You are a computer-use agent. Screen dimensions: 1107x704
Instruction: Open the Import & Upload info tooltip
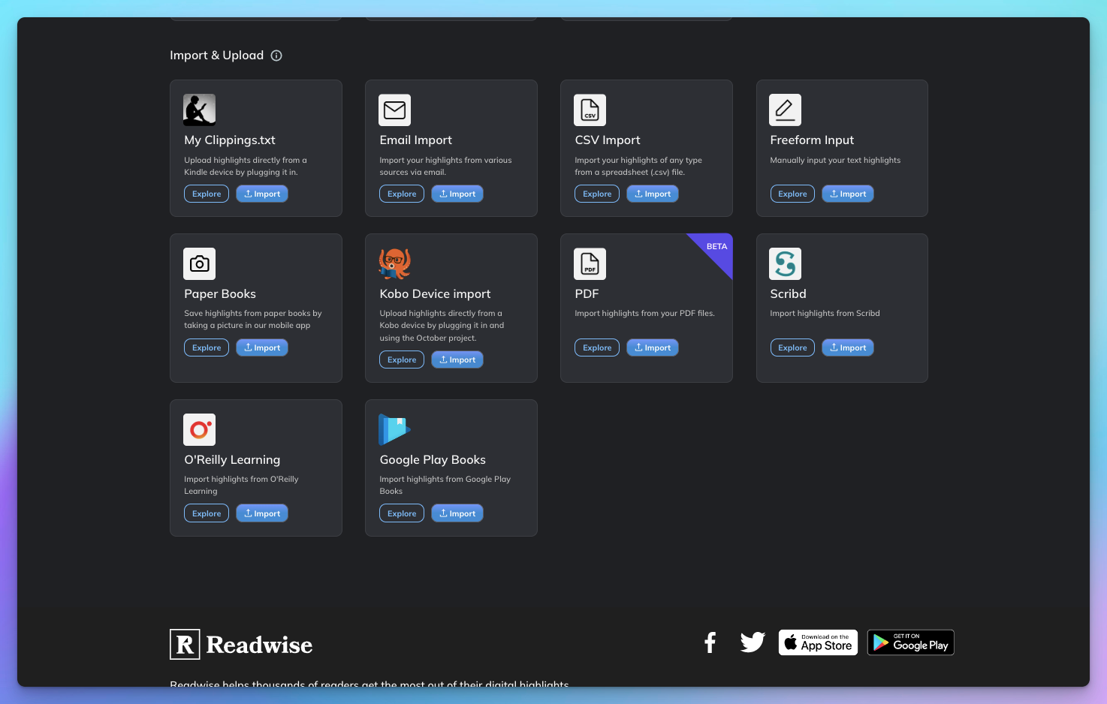pyautogui.click(x=276, y=55)
